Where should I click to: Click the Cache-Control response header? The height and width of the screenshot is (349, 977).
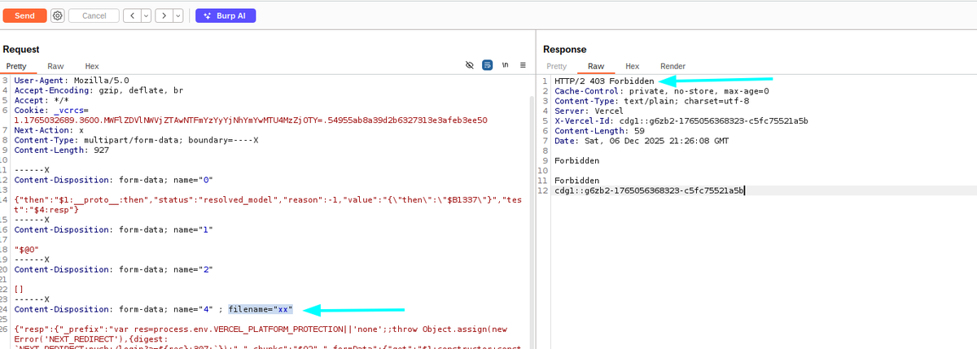(661, 91)
